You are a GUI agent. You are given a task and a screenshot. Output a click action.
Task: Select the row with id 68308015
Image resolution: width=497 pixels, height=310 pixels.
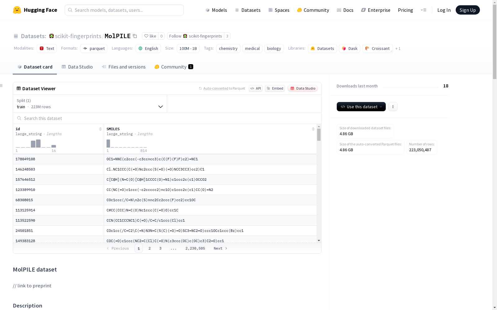coord(165,200)
